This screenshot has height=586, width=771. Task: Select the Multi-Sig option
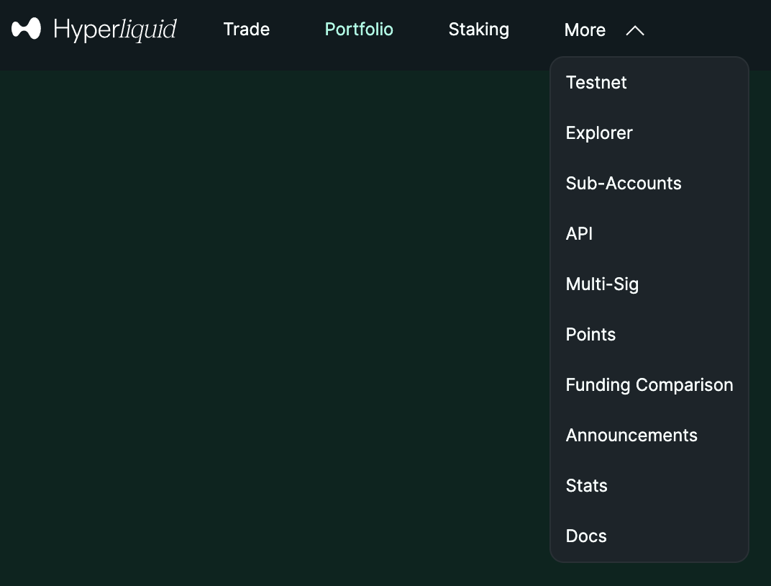[x=602, y=284]
